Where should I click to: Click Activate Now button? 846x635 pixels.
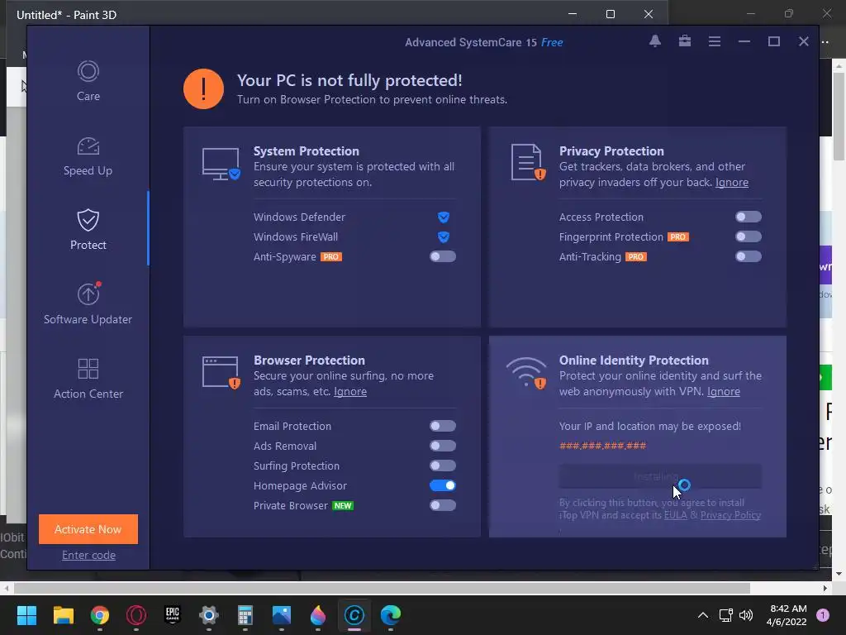point(88,529)
